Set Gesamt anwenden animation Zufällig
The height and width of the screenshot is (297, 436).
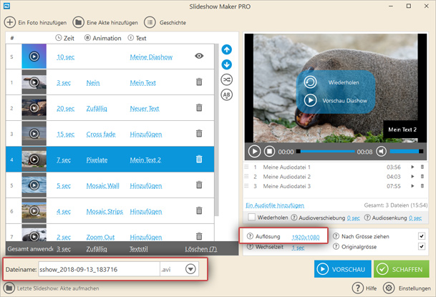(x=97, y=249)
